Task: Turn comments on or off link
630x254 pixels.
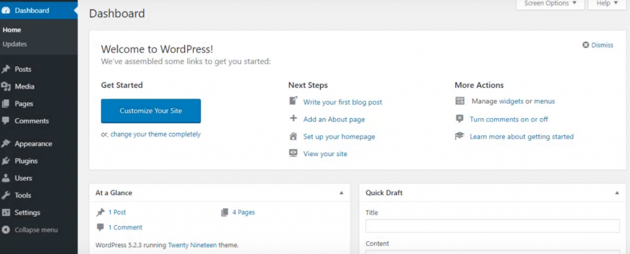Action: (509, 119)
